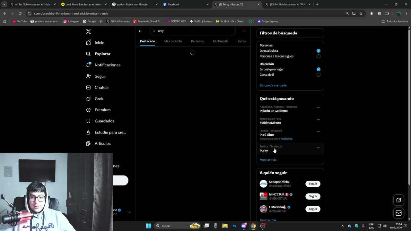Open Chatear envelope icon in sidebar

[88, 87]
